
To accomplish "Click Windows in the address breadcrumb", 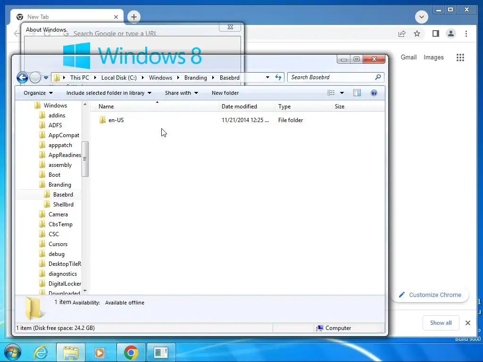I will click(160, 78).
